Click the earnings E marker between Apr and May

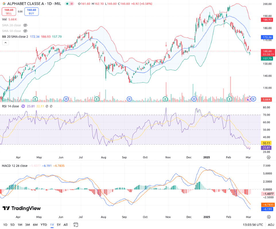point(35,99)
